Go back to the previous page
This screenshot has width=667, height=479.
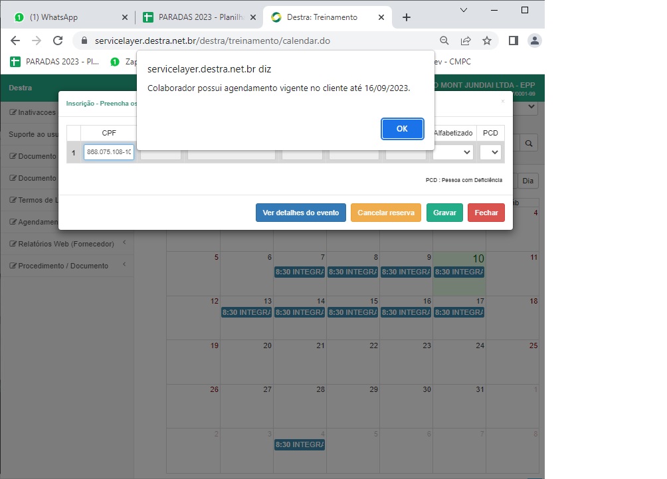click(15, 41)
